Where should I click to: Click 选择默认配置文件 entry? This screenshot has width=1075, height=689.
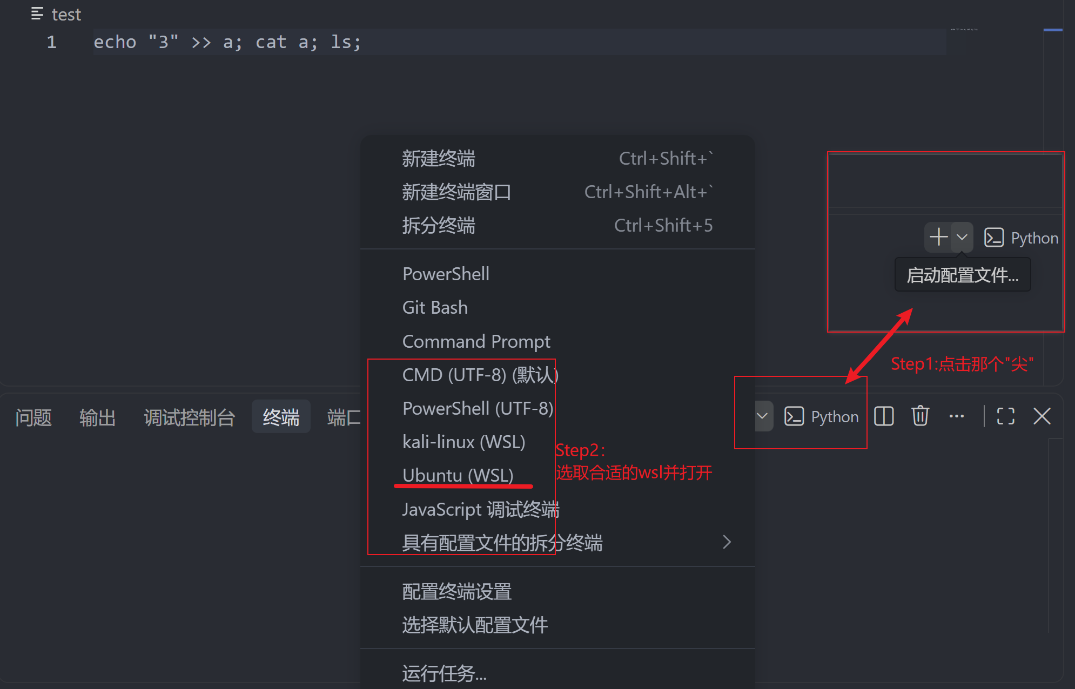[x=557, y=625]
